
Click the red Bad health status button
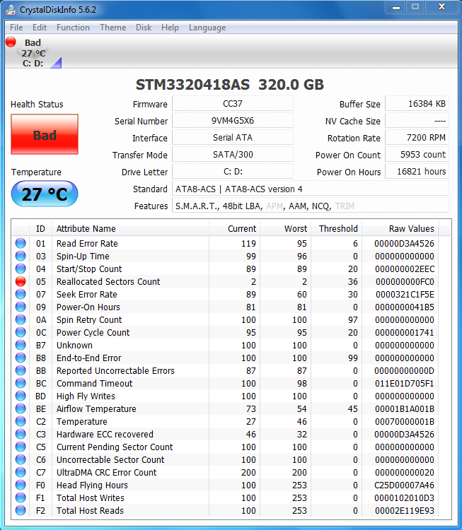pyautogui.click(x=45, y=134)
